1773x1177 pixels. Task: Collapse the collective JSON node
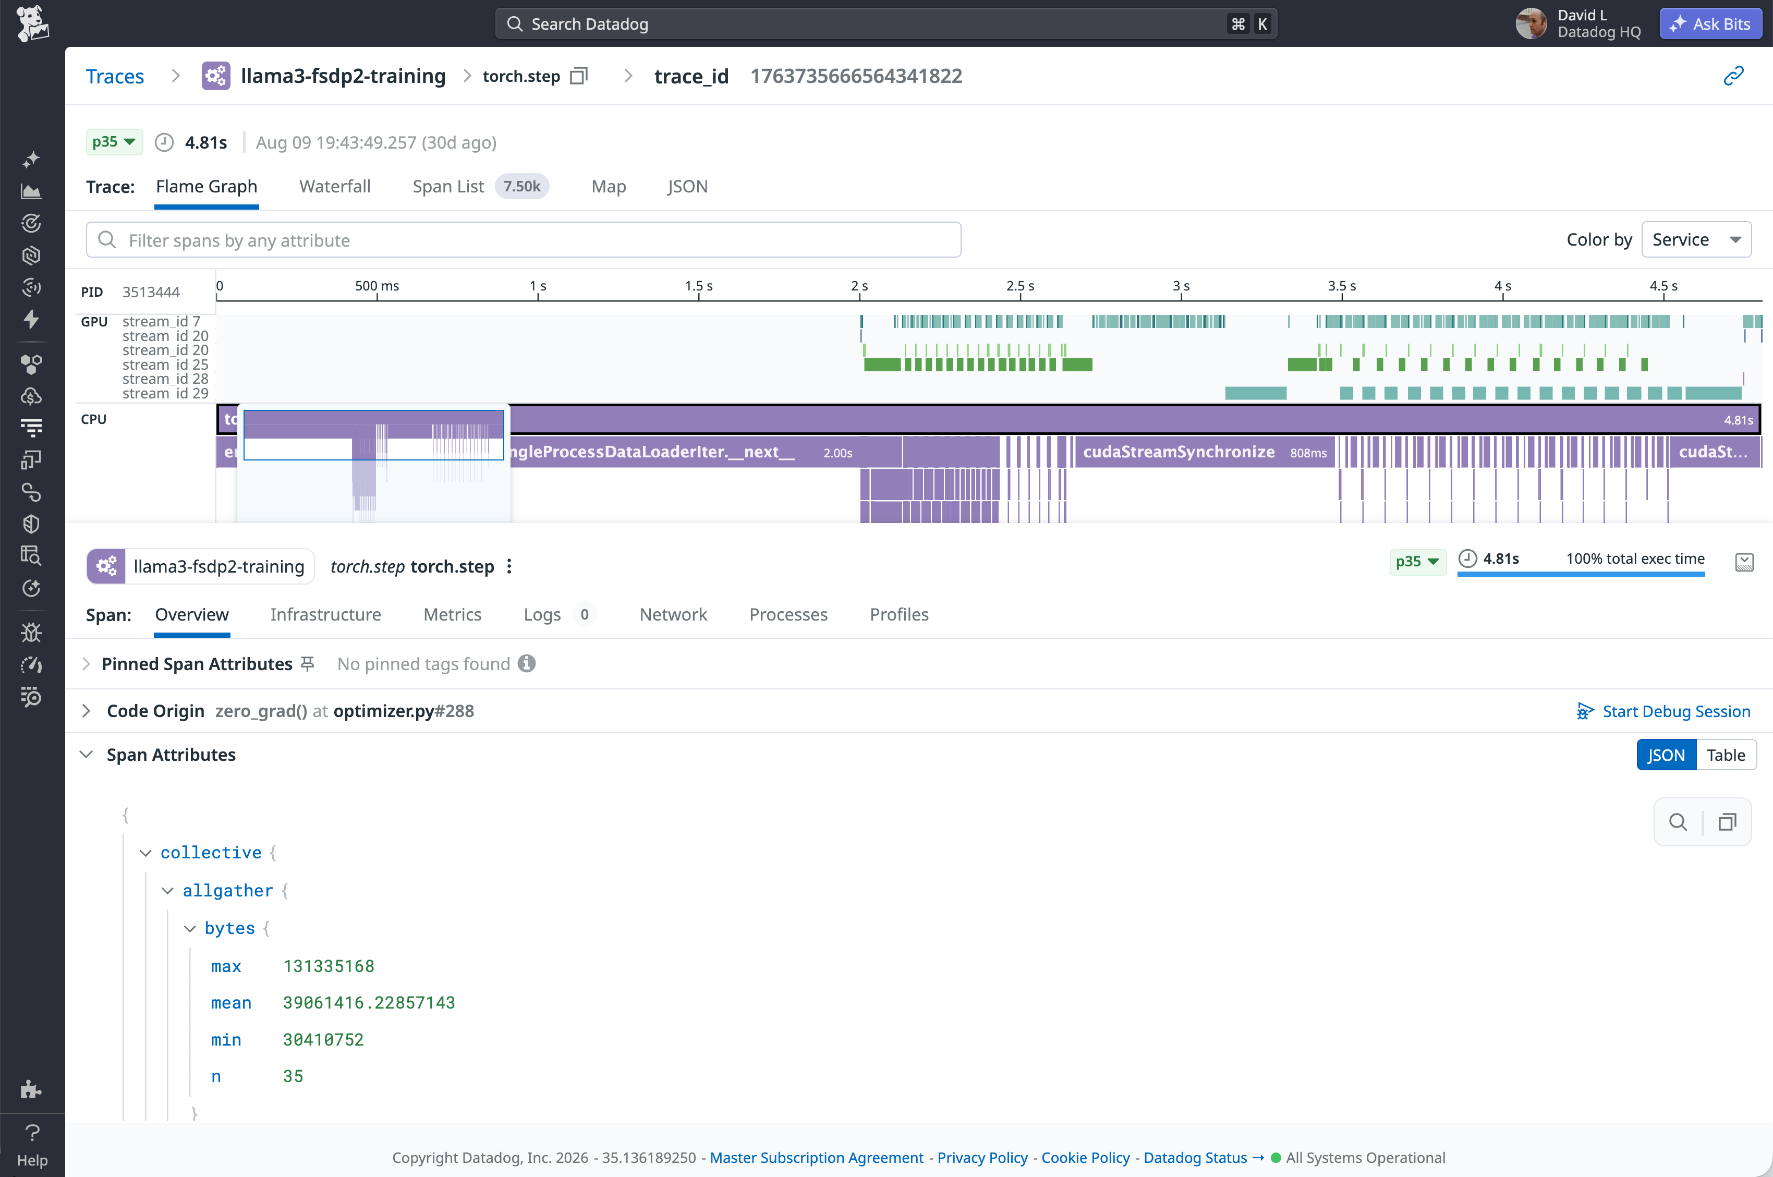point(145,853)
